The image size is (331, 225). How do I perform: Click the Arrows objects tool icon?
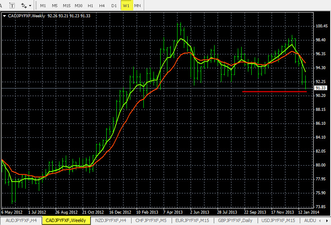(x=24, y=6)
